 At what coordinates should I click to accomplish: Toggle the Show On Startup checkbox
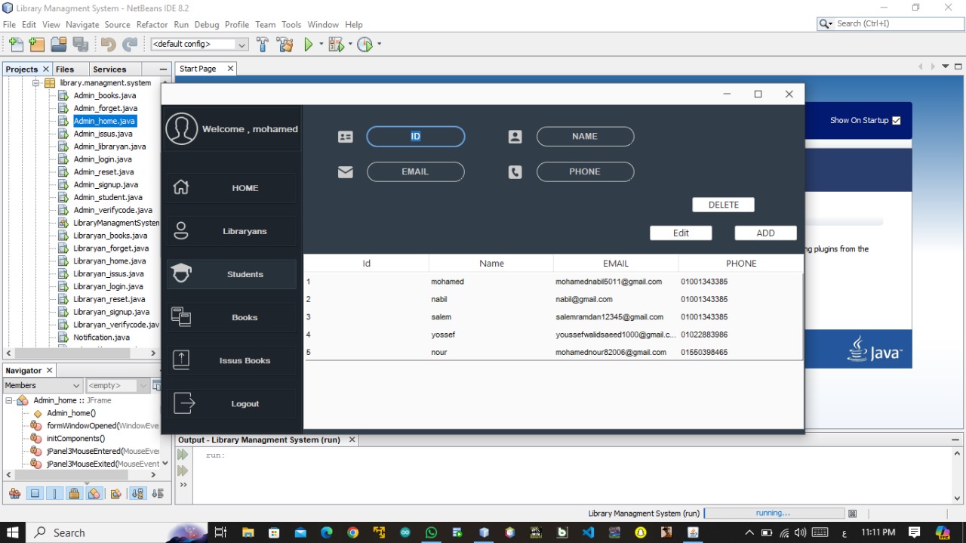[x=897, y=120]
